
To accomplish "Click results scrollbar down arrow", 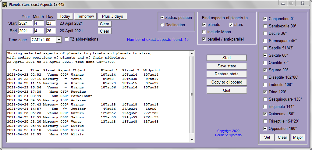I will (x=192, y=140).
